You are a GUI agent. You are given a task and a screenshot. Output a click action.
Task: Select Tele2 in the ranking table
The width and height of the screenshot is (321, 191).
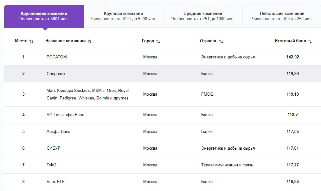click(51, 165)
